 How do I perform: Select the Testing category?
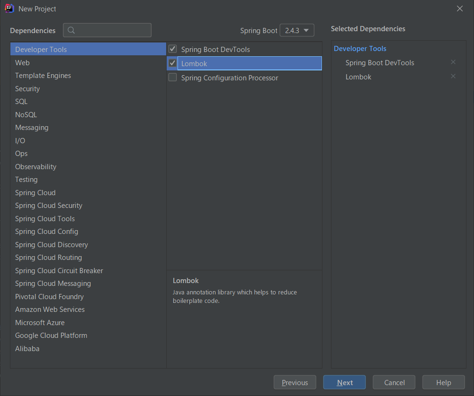click(x=88, y=180)
